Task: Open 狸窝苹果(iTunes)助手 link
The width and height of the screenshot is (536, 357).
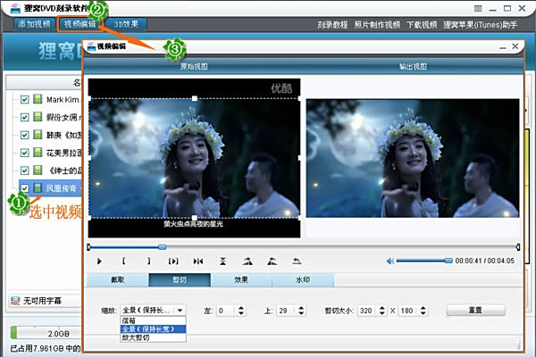Action: (480, 25)
